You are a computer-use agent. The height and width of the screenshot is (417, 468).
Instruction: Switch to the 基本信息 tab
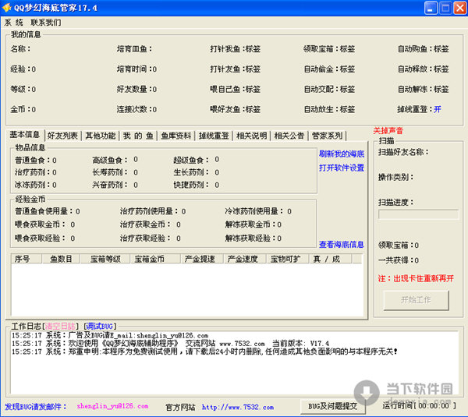(x=25, y=135)
